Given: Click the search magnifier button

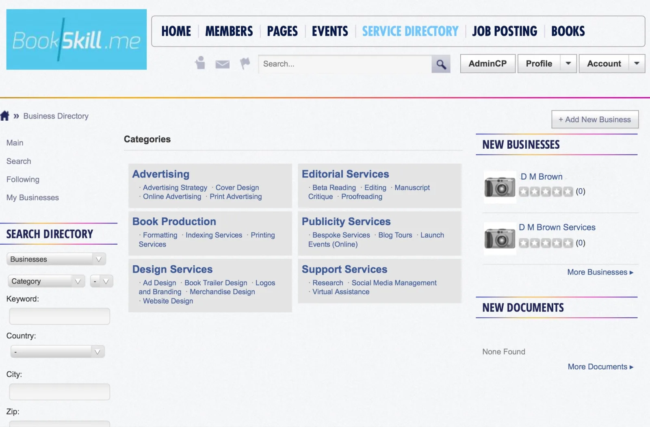Looking at the screenshot, I should tap(441, 64).
